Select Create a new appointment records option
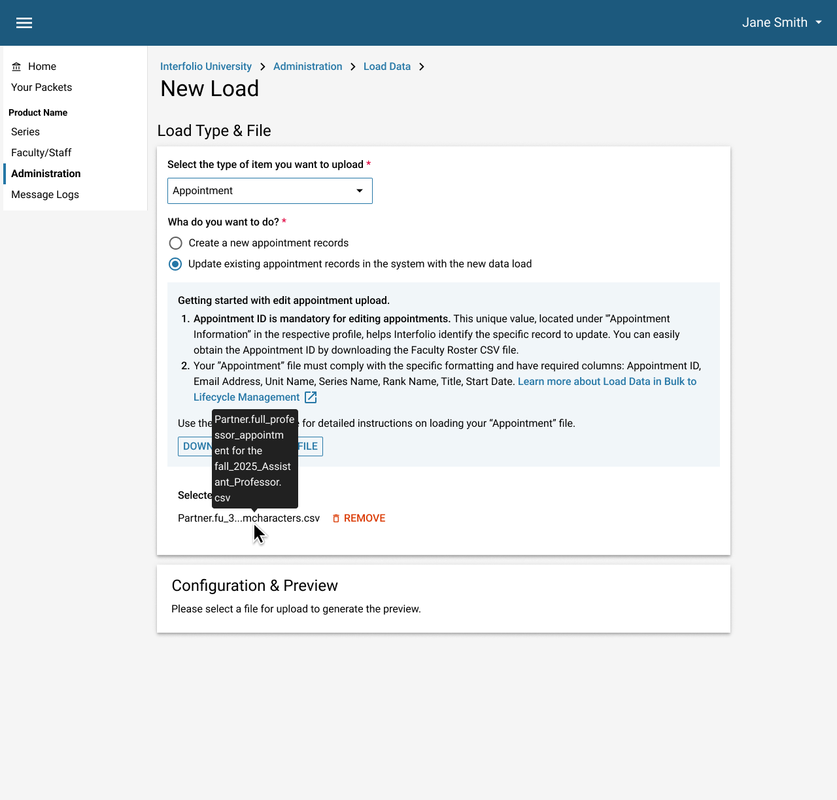Screen dimensions: 837x800 click(175, 243)
